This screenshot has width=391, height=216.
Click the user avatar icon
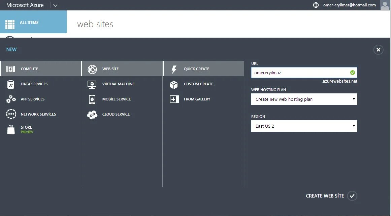[x=385, y=5]
